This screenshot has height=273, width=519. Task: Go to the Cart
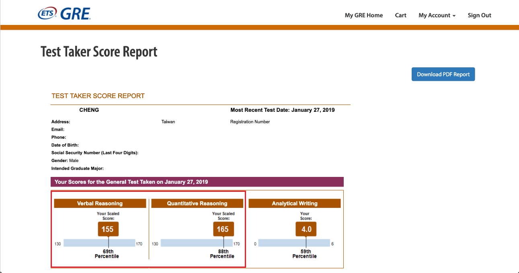(400, 15)
